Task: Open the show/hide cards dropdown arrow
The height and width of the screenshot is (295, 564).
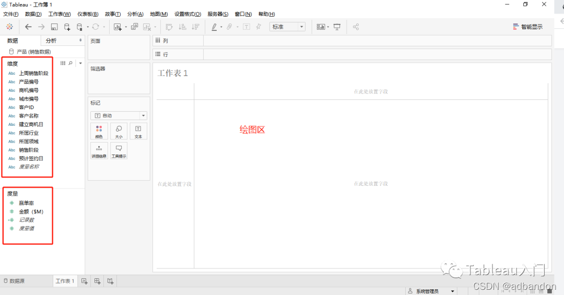Action: click(x=328, y=27)
